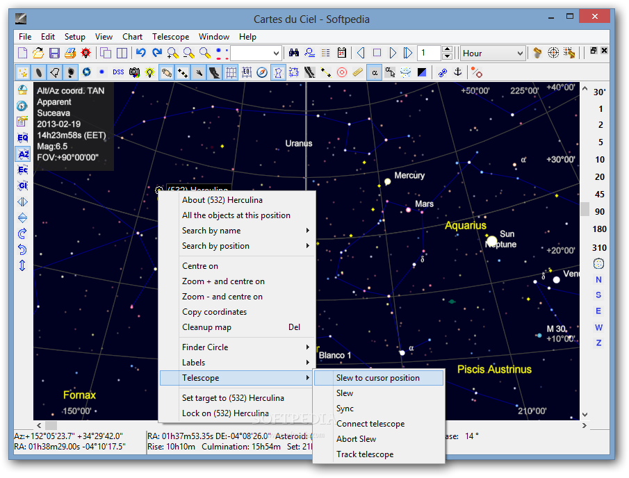Click the anchor lock icon
Image resolution: width=629 pixels, height=478 pixels.
(x=458, y=72)
